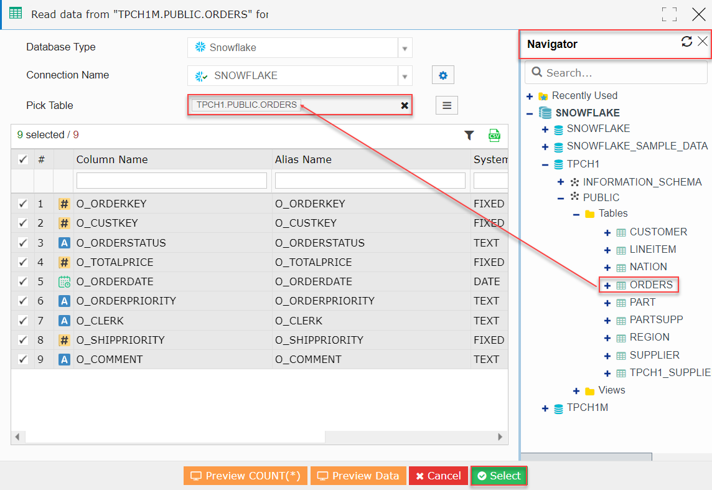Click the Recently Used star folder icon
This screenshot has height=490, width=712.
(x=543, y=97)
